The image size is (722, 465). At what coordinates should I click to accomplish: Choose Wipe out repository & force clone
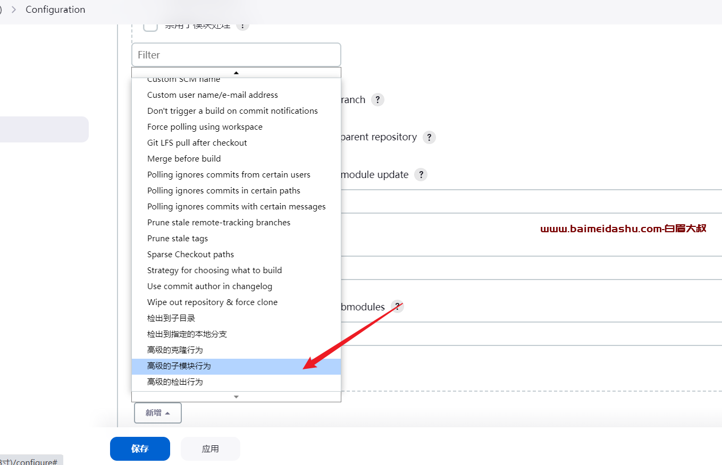click(x=236, y=302)
